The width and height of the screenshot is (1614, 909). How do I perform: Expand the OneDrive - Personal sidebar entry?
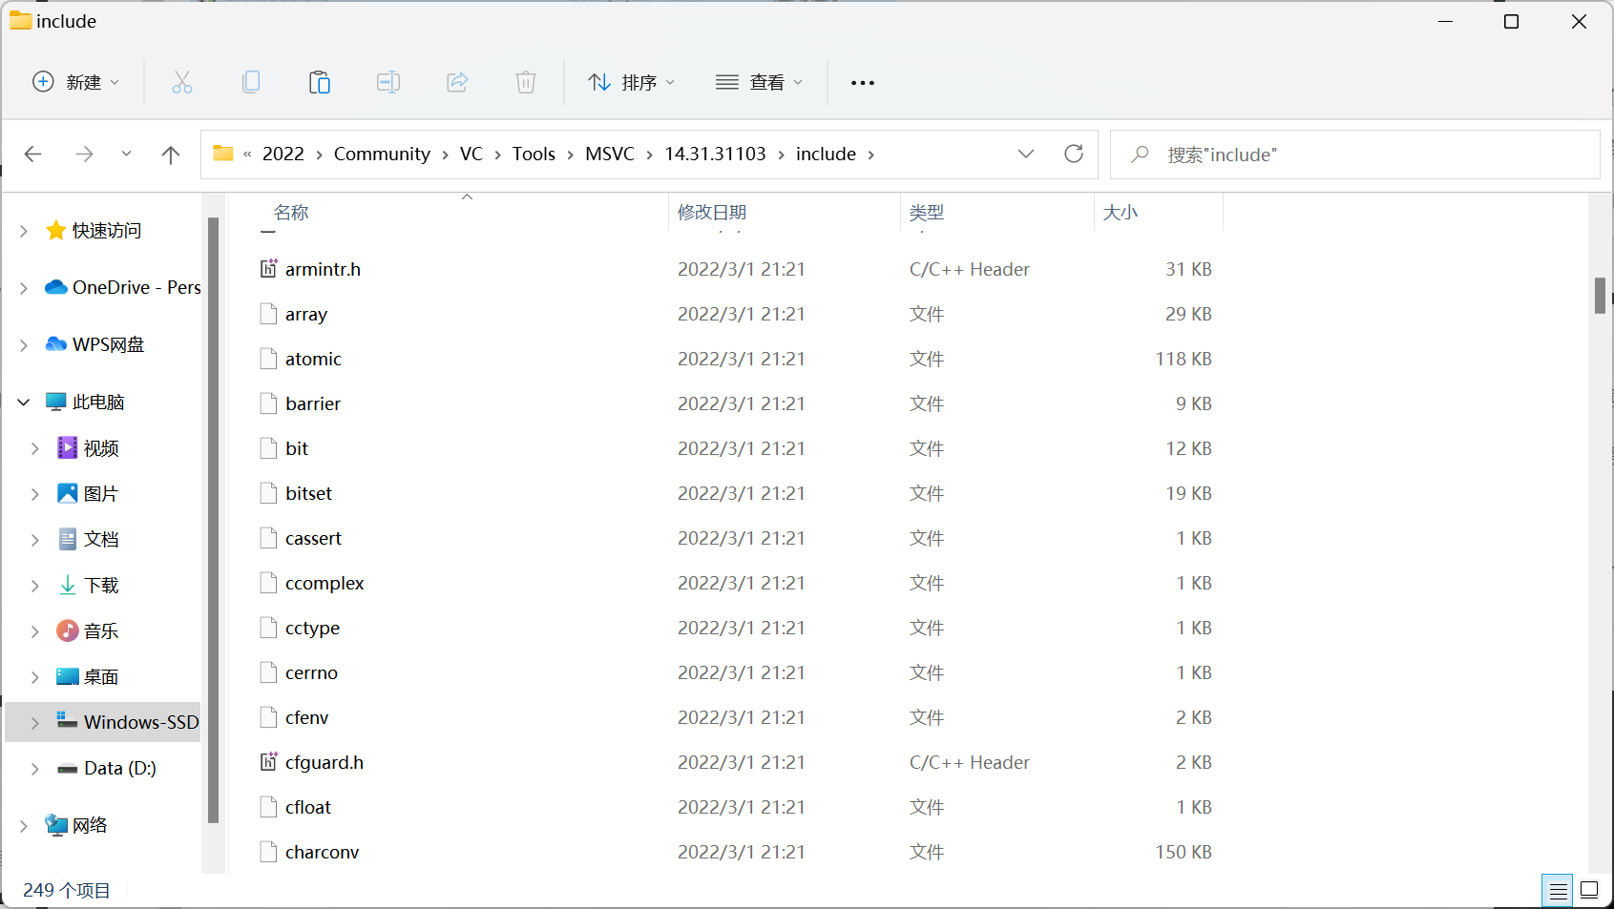(23, 286)
